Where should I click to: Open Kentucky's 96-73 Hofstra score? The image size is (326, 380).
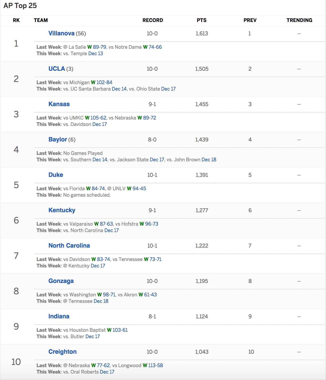coord(152,224)
